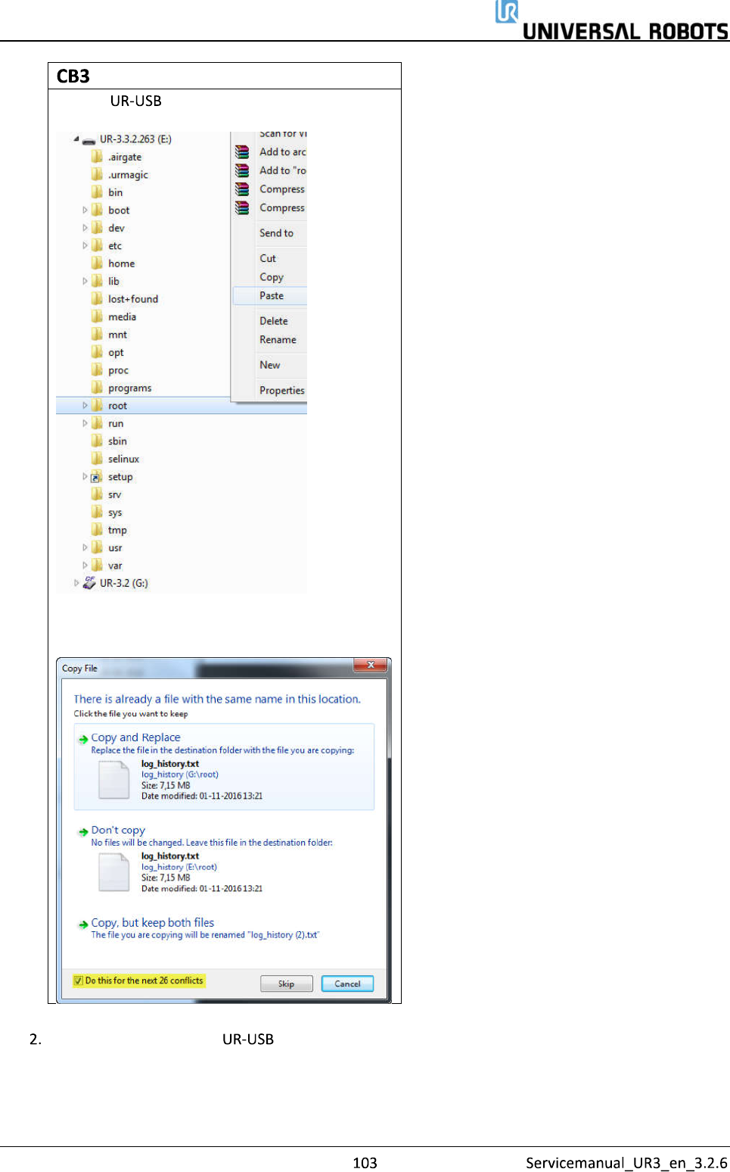Open the Send to submenu
Image resolution: width=730 pixels, height=1172 pixels.
[270, 233]
